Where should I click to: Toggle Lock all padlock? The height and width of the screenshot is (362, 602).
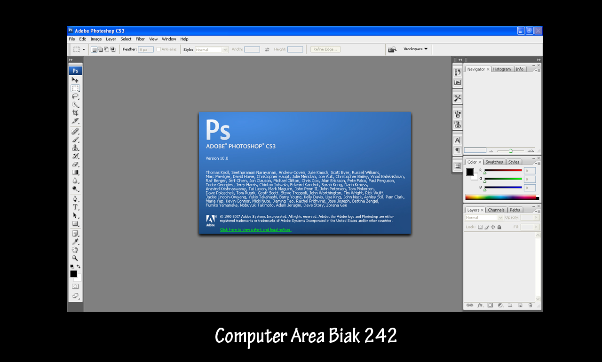[x=499, y=227]
